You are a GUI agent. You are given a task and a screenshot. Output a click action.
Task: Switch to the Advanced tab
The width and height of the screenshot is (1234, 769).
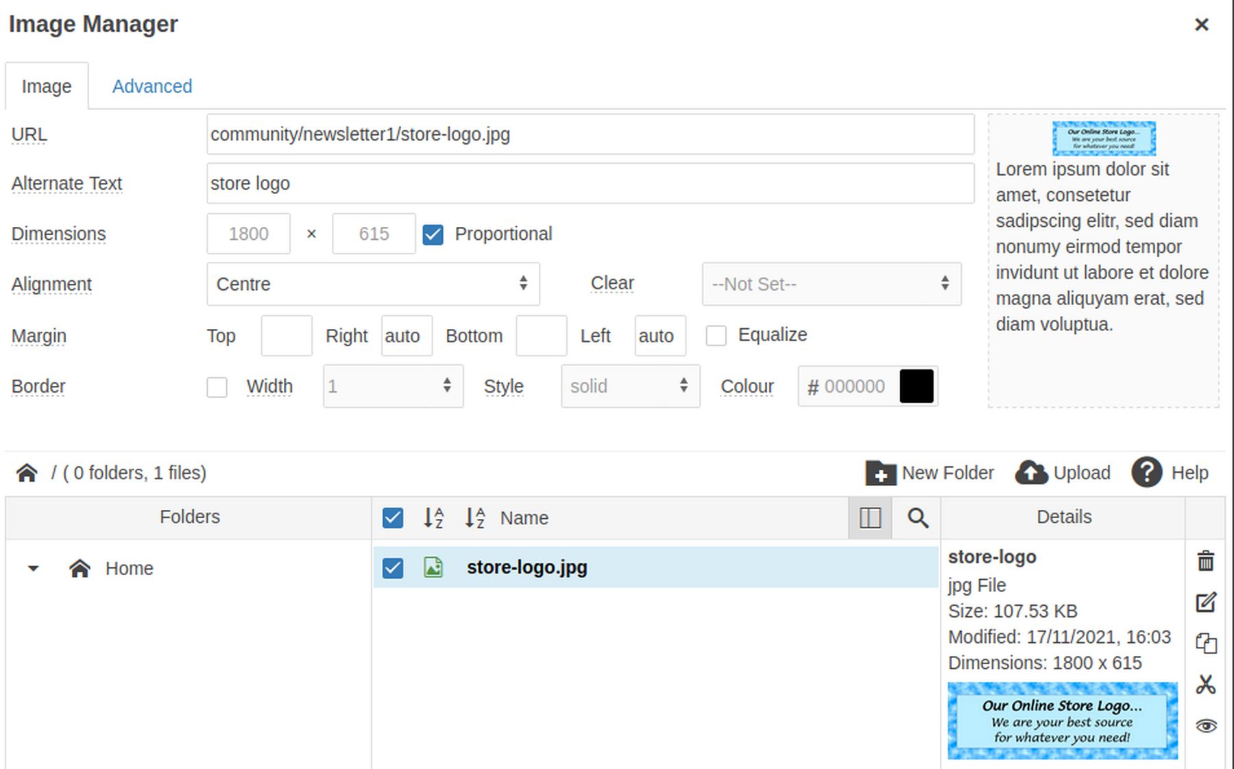[152, 86]
